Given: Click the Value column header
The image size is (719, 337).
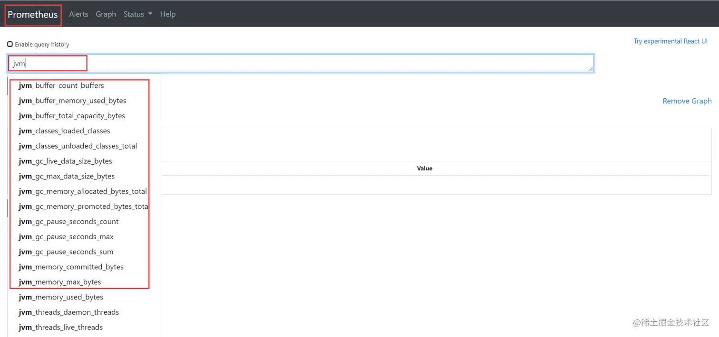Looking at the screenshot, I should [x=425, y=168].
